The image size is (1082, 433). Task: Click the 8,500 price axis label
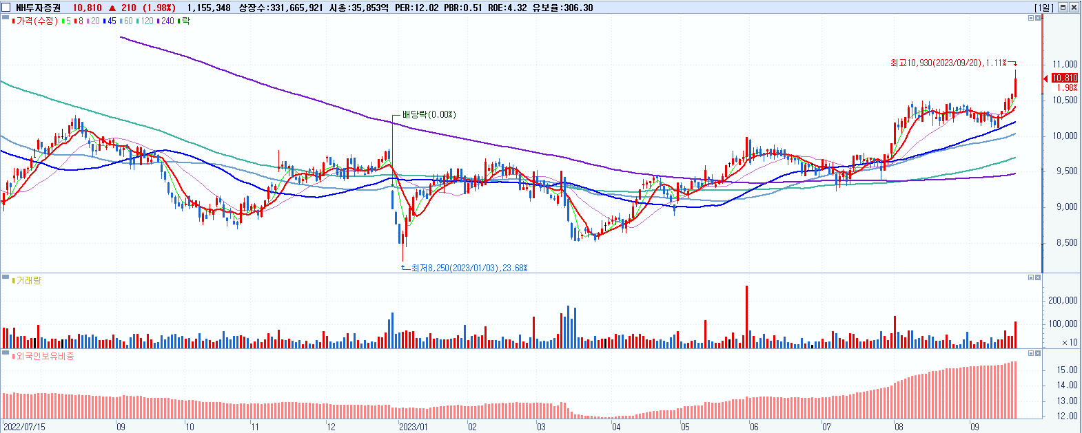point(1068,242)
